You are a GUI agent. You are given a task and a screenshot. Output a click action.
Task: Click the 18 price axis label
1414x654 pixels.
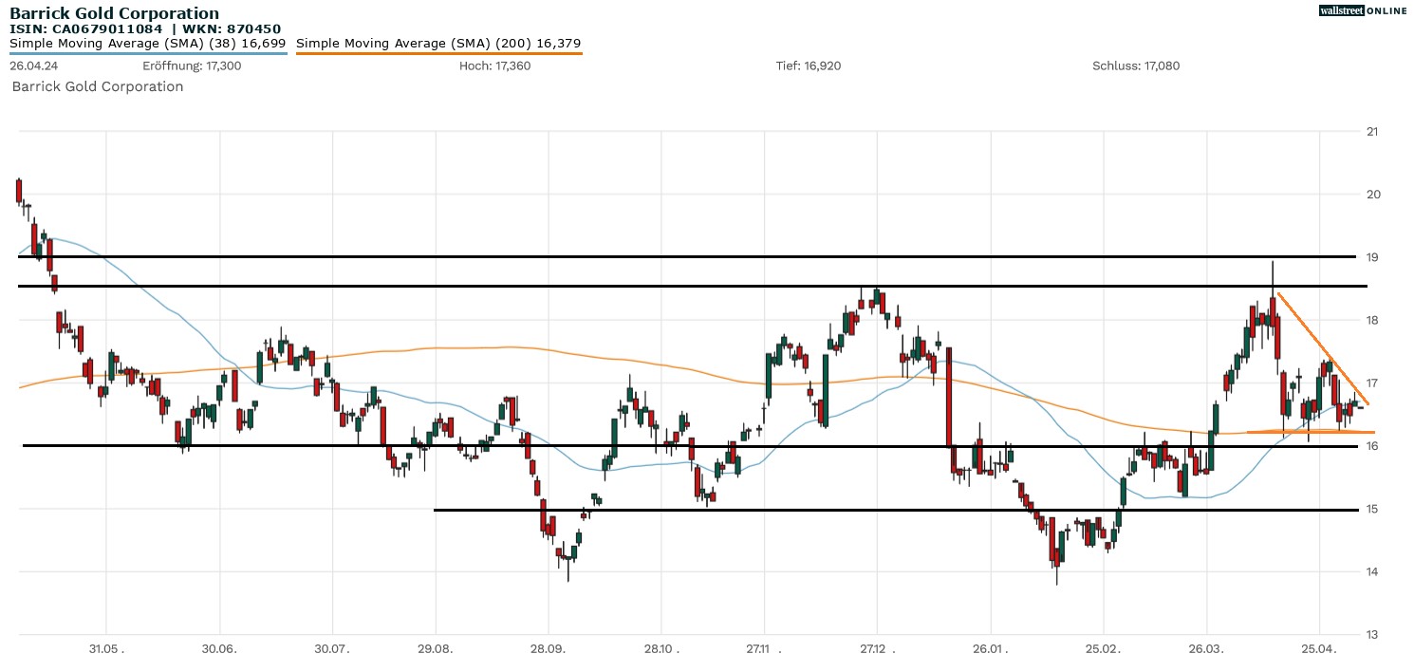click(1371, 320)
